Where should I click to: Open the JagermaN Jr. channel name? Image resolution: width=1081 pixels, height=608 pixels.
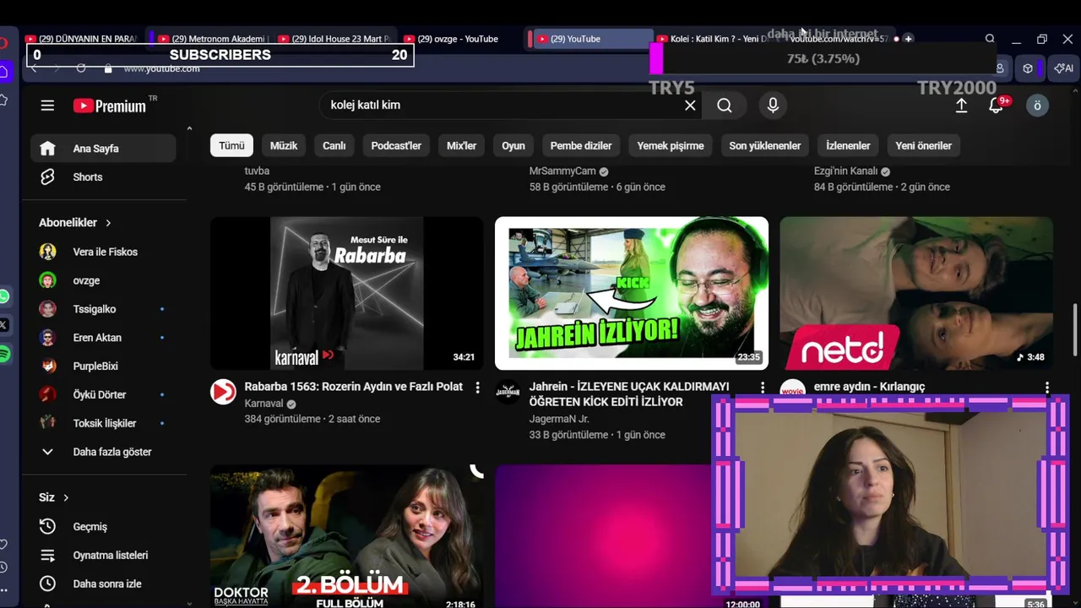click(x=559, y=419)
